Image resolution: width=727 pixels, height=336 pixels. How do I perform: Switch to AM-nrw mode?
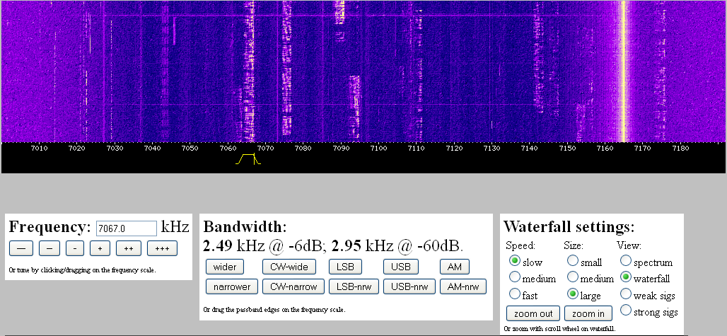(x=463, y=287)
